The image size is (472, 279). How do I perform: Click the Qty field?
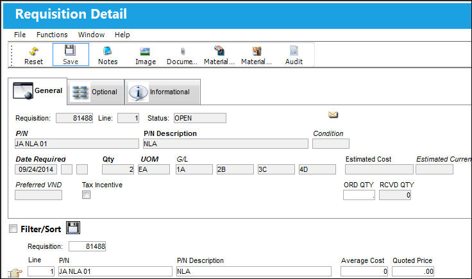(118, 169)
